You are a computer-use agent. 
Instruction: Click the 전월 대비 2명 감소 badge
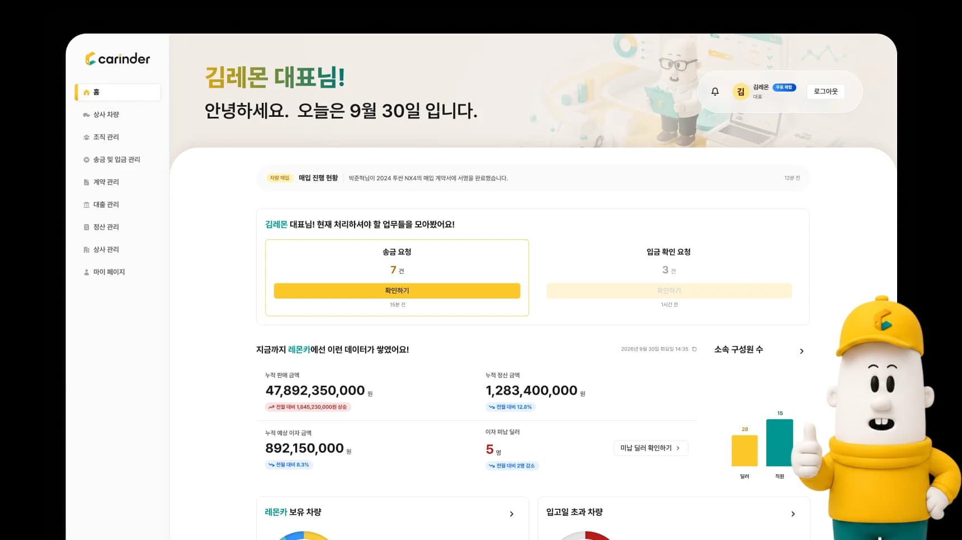pyautogui.click(x=512, y=466)
